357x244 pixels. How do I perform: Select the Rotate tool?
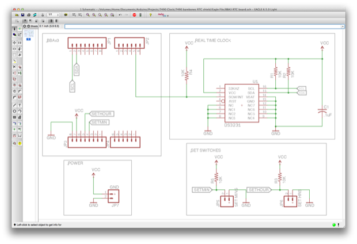click(x=20, y=49)
